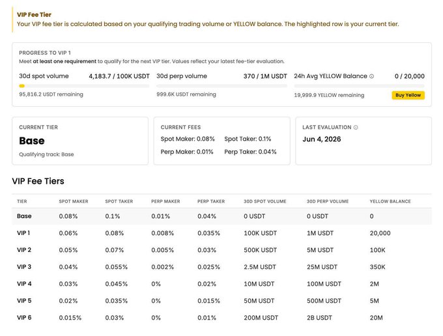Click the 30d spot volume progress bar

(x=84, y=86)
